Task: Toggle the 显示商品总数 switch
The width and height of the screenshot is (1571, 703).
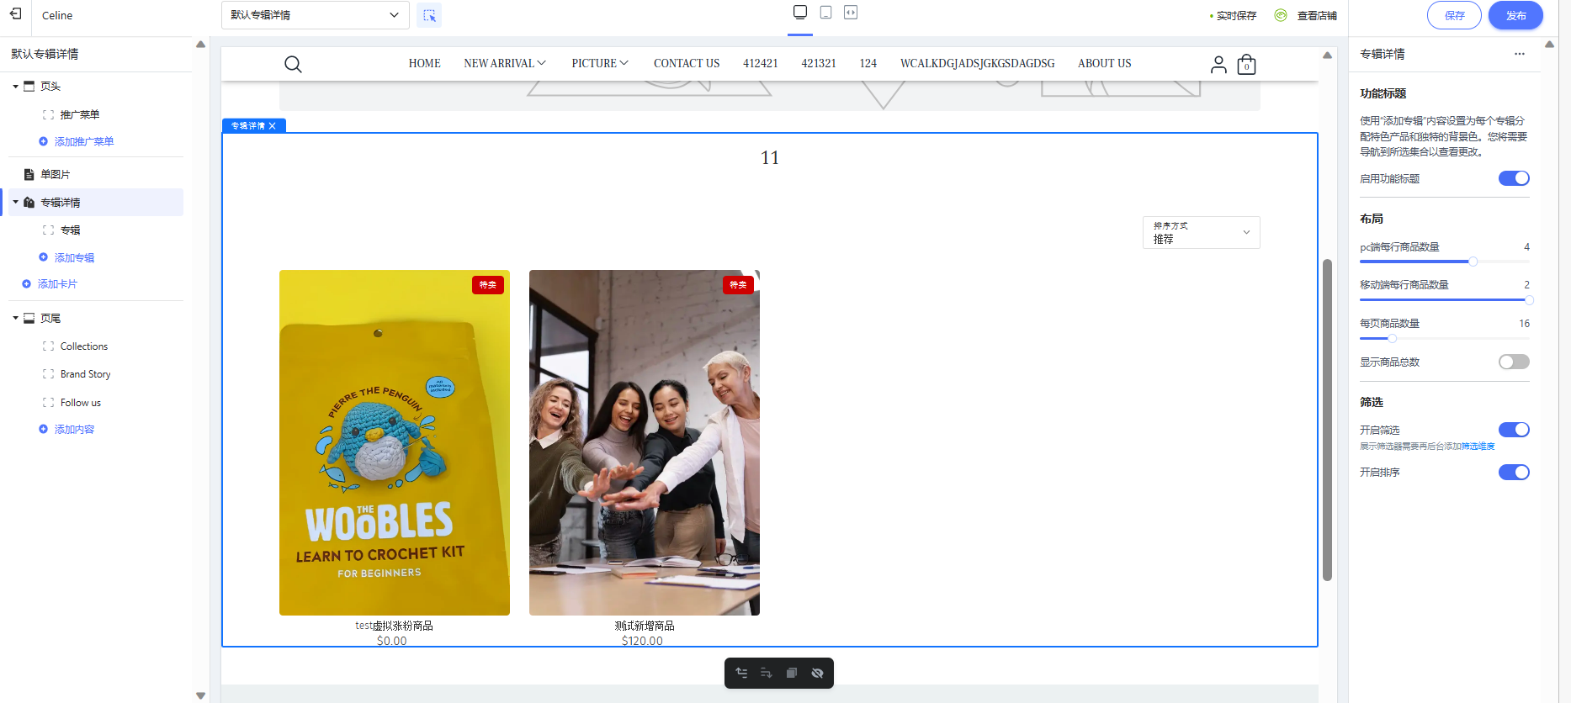Action: pos(1514,362)
